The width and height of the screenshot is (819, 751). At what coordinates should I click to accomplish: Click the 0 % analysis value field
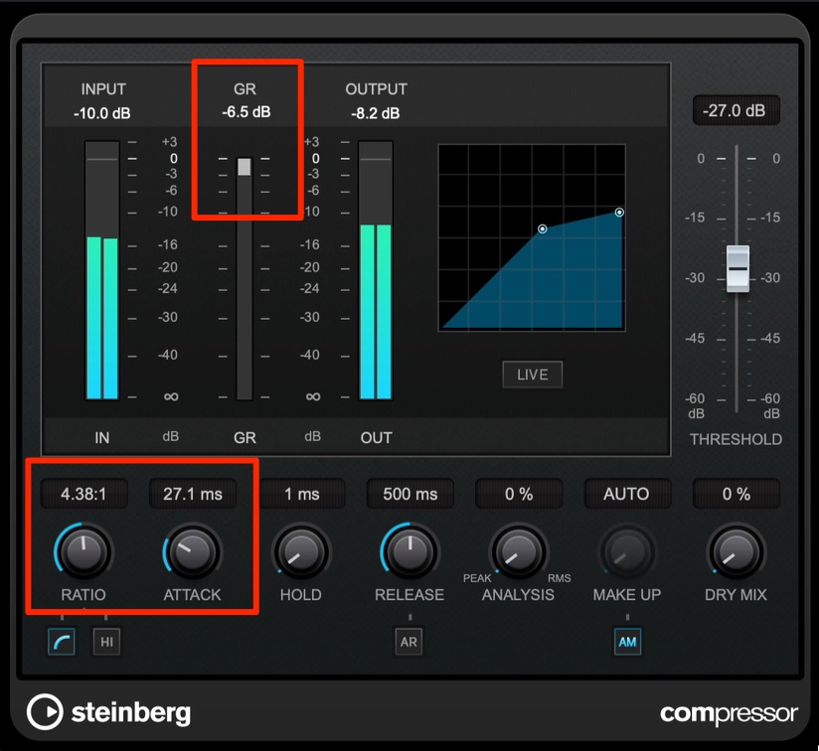(519, 494)
